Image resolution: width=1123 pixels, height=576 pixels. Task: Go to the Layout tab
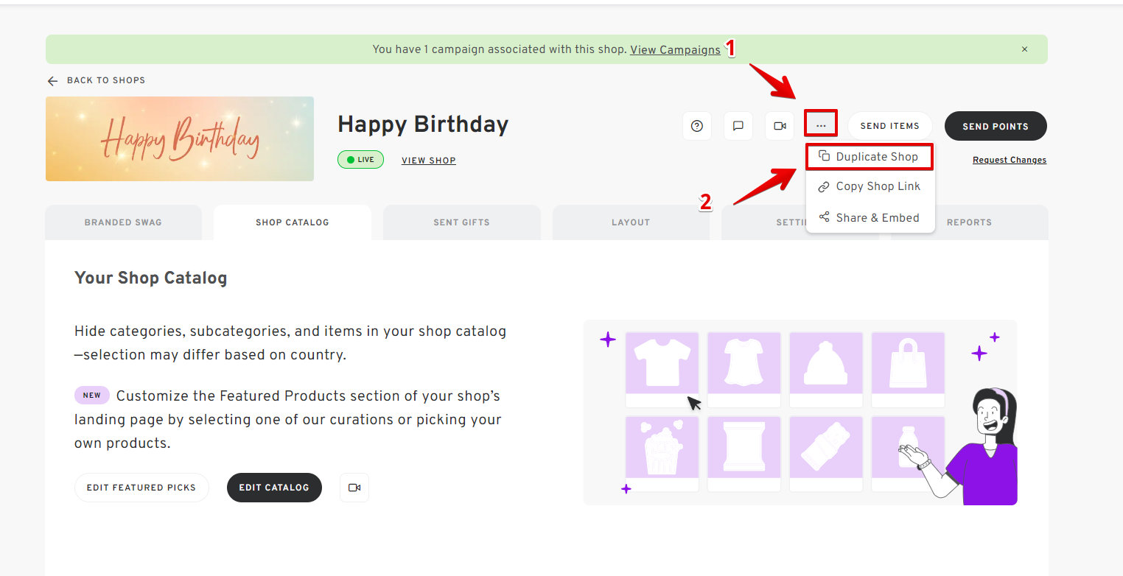tap(631, 222)
